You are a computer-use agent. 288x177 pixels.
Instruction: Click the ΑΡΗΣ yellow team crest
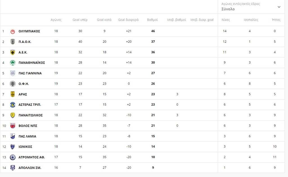13,94
